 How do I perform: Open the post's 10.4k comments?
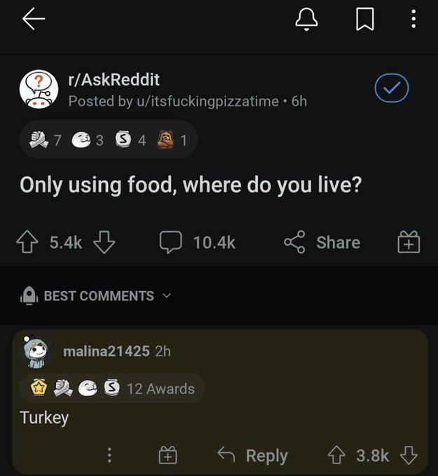(197, 242)
